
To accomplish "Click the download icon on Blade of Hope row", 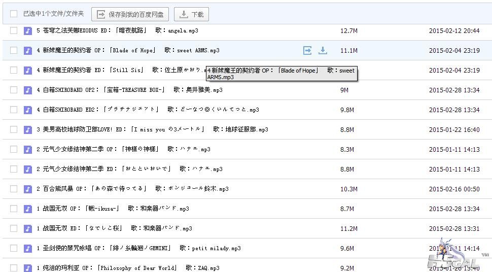I will (323, 50).
